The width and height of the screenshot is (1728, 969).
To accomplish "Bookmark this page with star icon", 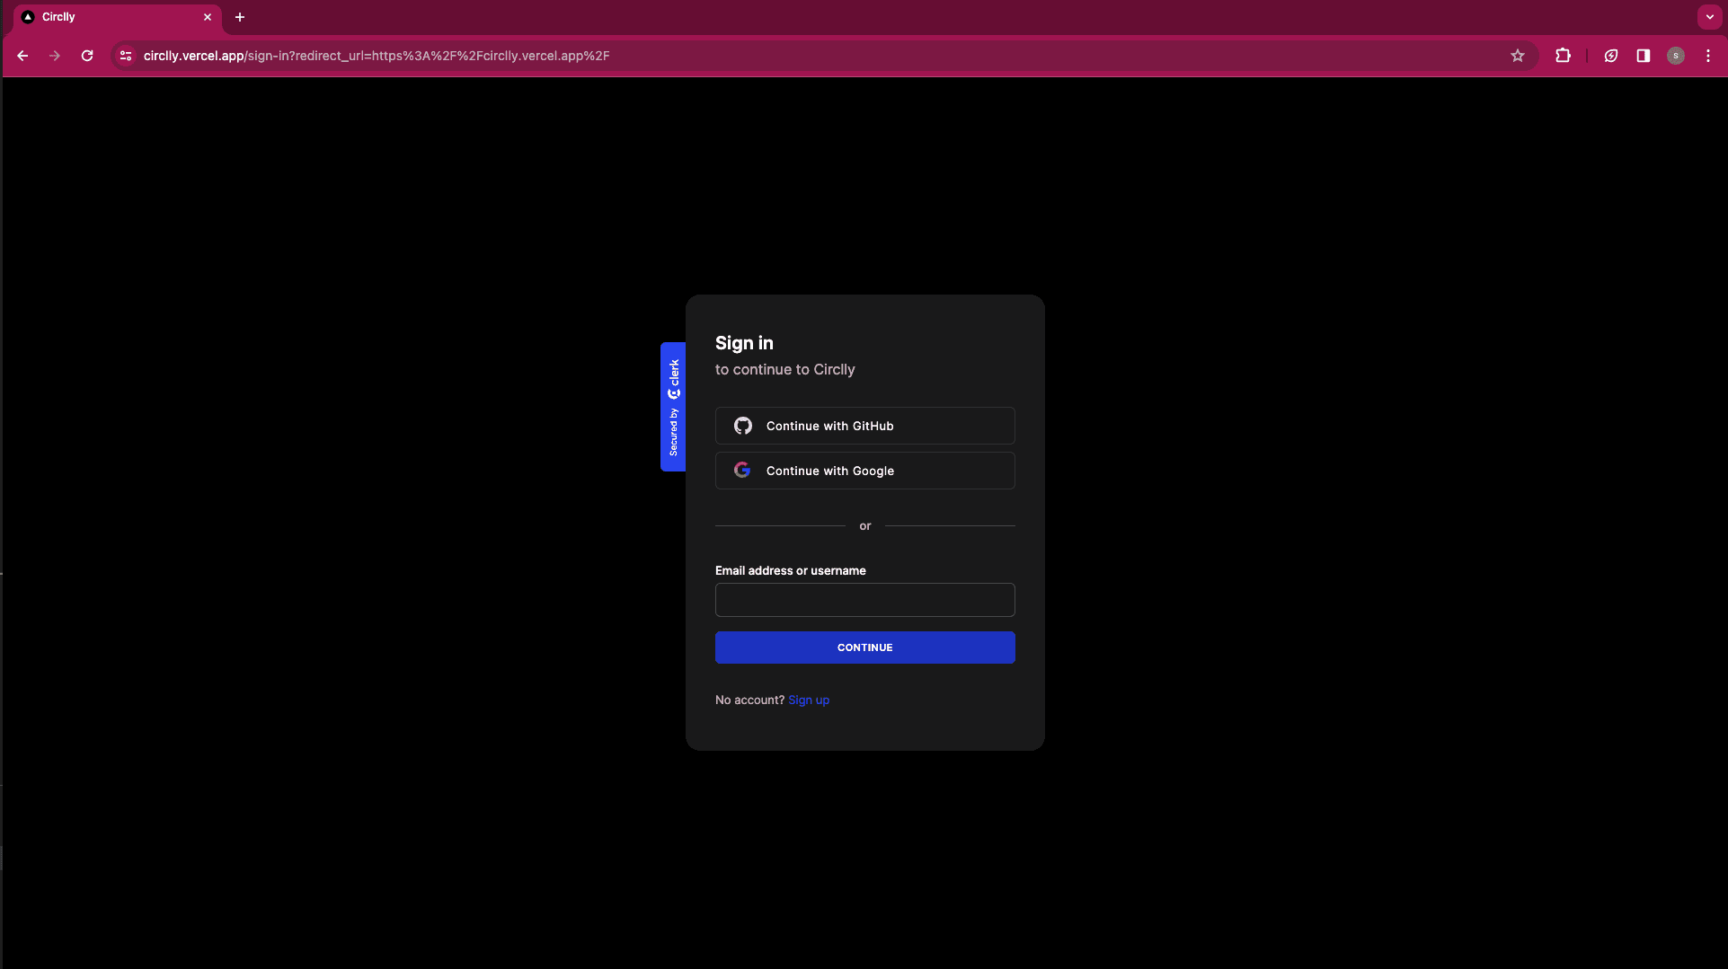I will point(1518,56).
